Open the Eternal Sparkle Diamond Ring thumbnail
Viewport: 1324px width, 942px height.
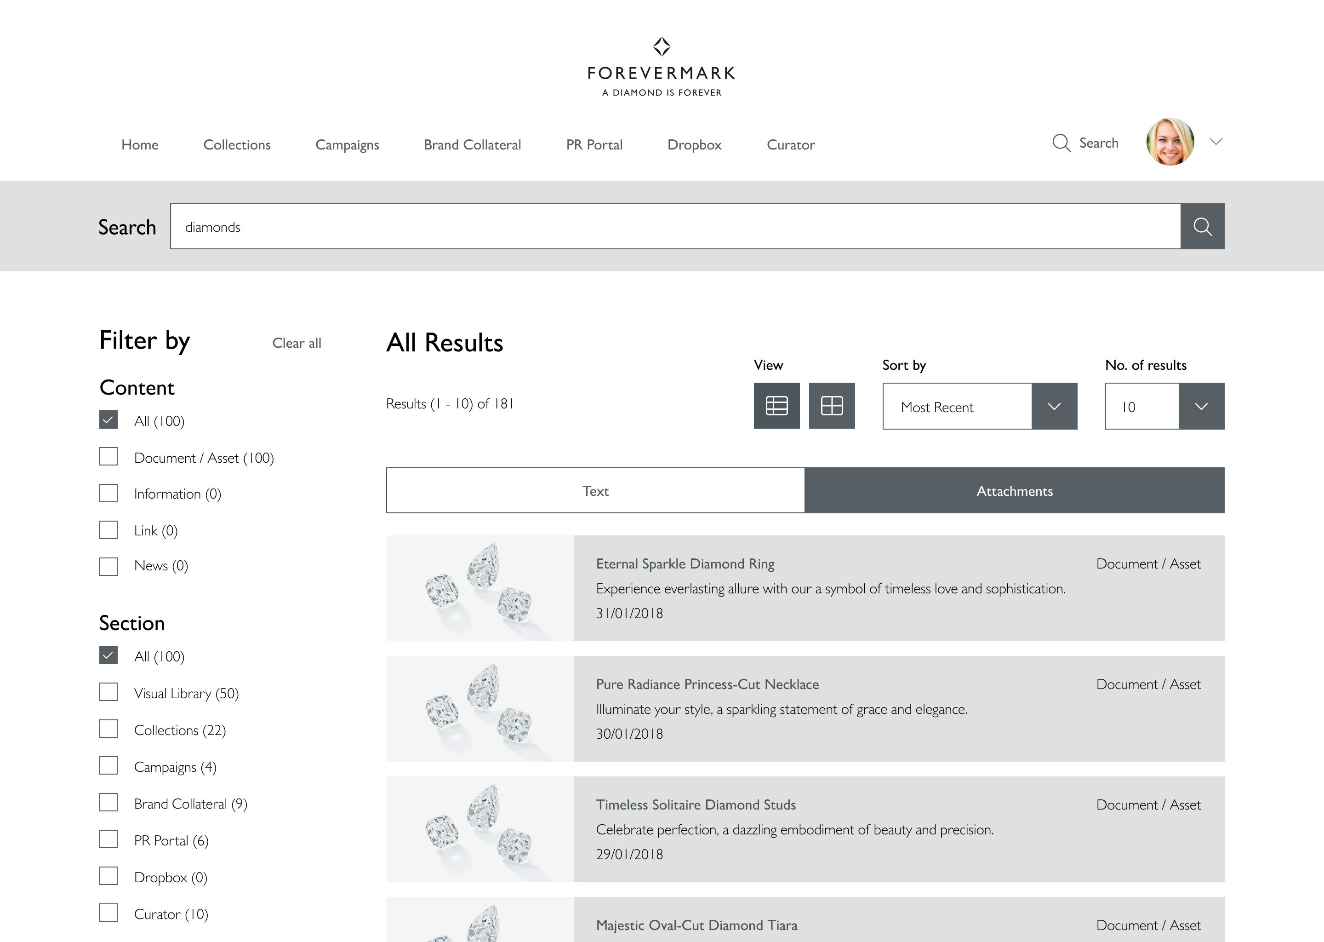click(x=479, y=587)
